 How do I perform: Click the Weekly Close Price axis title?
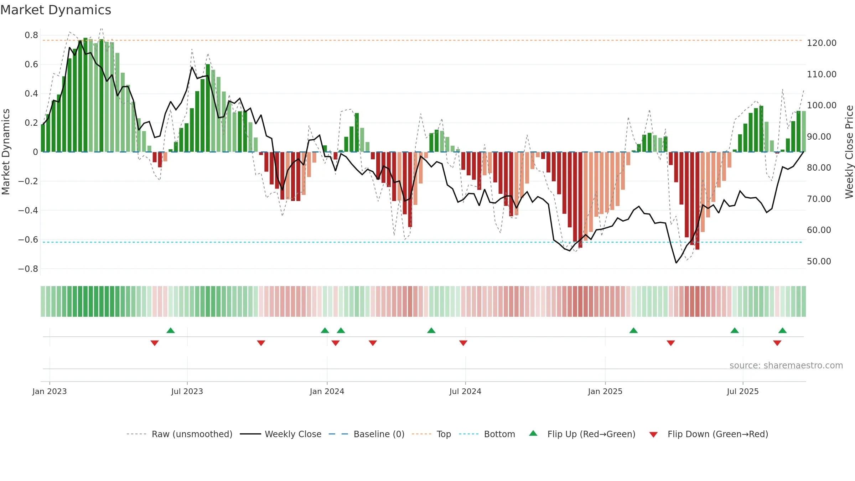[849, 152]
